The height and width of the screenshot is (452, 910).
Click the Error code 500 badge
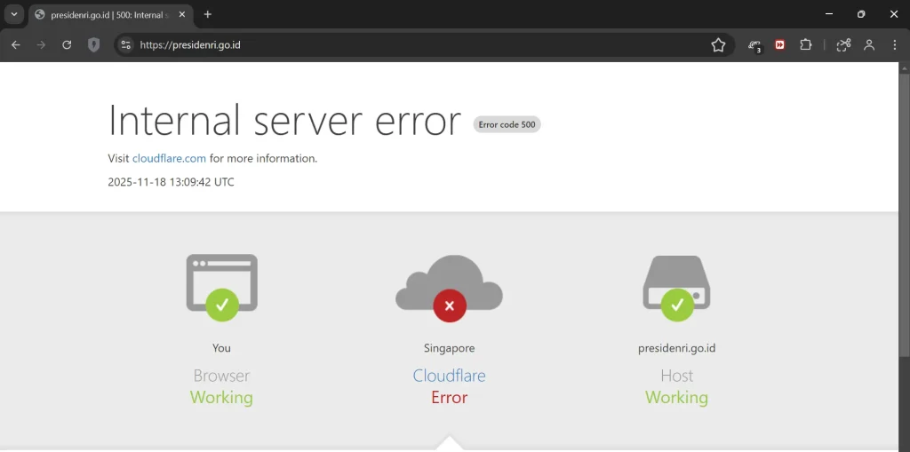(x=507, y=124)
